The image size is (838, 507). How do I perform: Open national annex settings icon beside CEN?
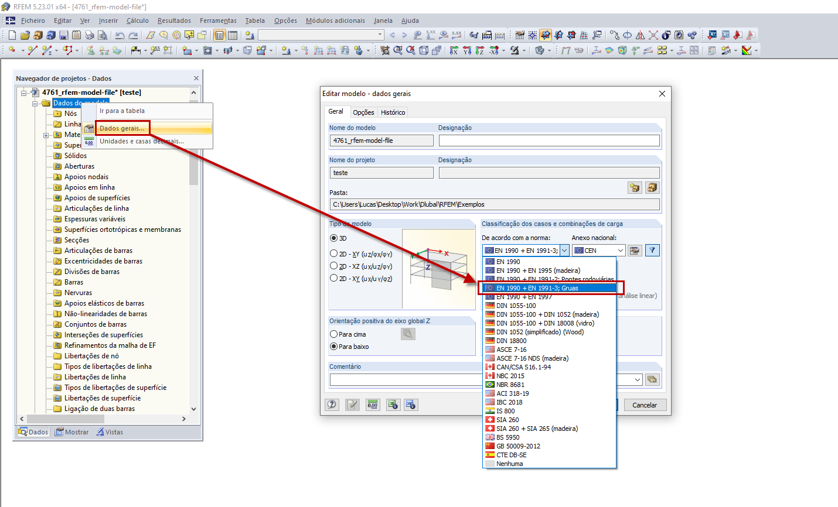click(635, 251)
